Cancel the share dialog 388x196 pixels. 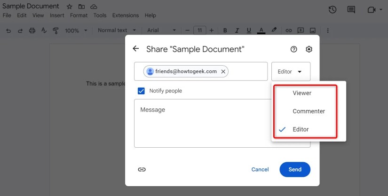(x=260, y=169)
